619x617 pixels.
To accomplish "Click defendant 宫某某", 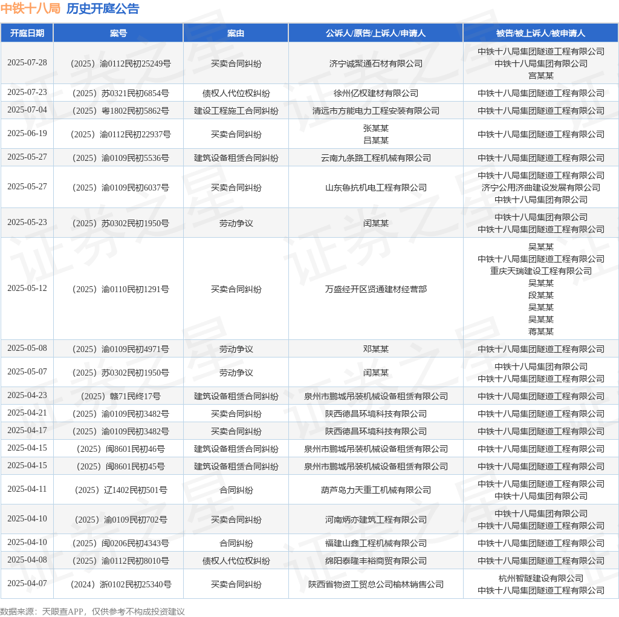I will click(x=540, y=76).
